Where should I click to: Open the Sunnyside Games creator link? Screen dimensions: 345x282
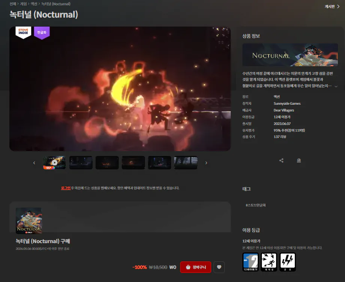[x=287, y=104]
